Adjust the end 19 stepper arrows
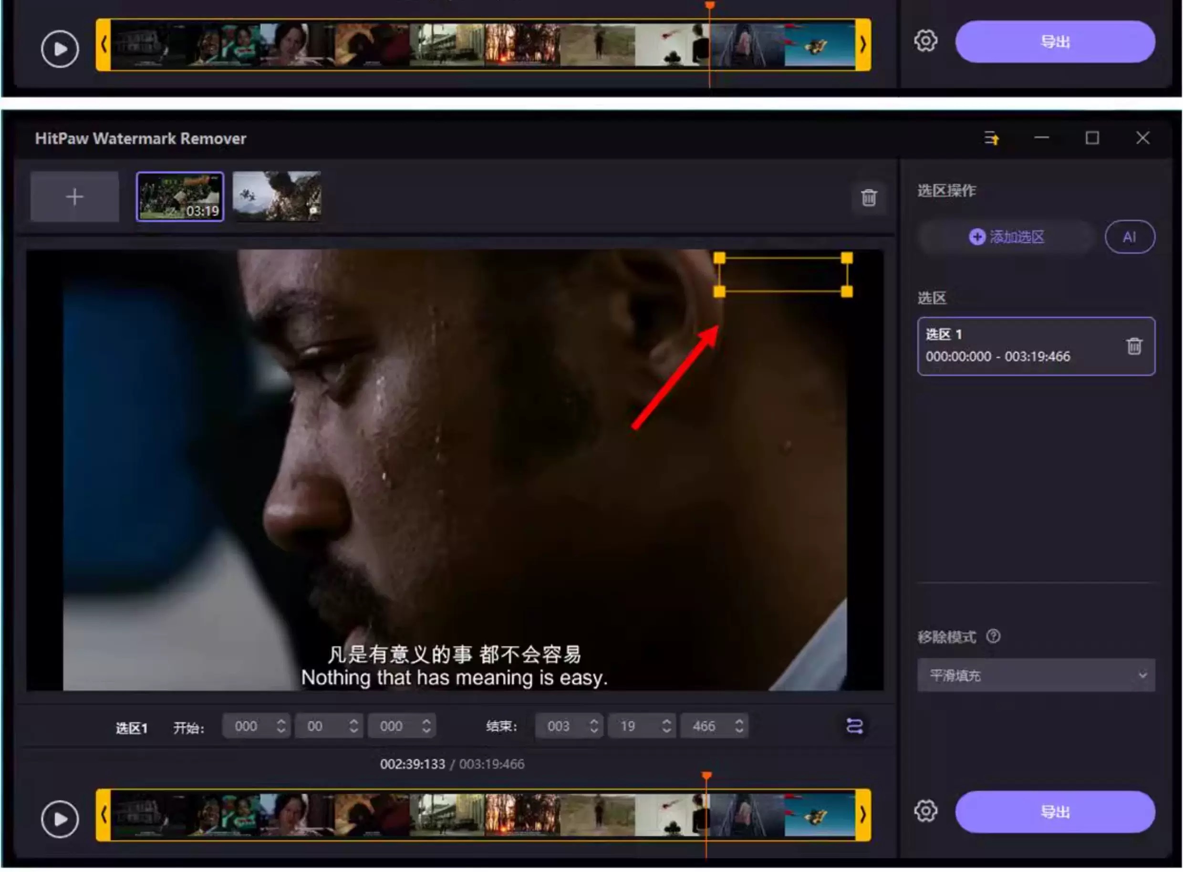This screenshot has height=872, width=1183. pos(667,727)
